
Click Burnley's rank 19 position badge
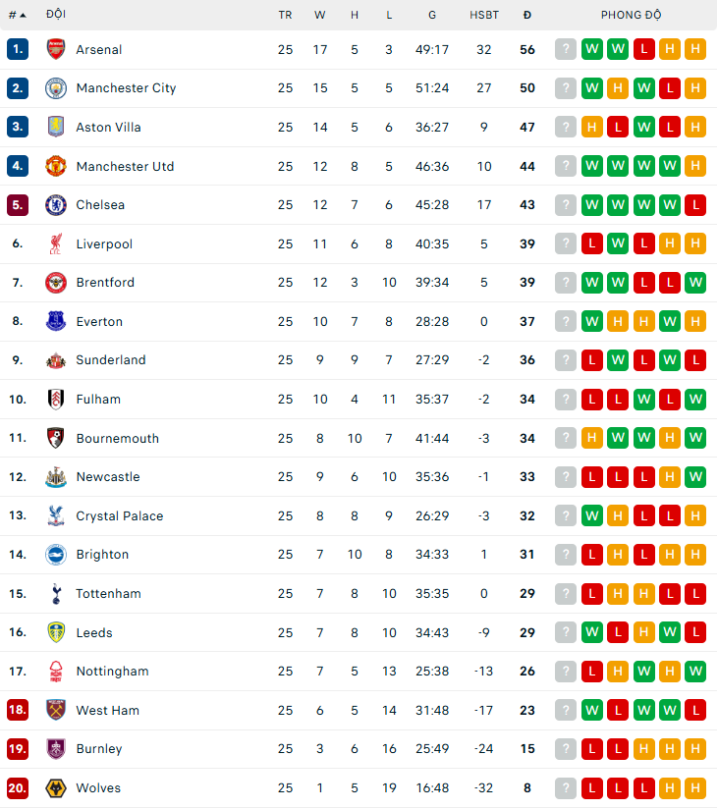pyautogui.click(x=18, y=749)
